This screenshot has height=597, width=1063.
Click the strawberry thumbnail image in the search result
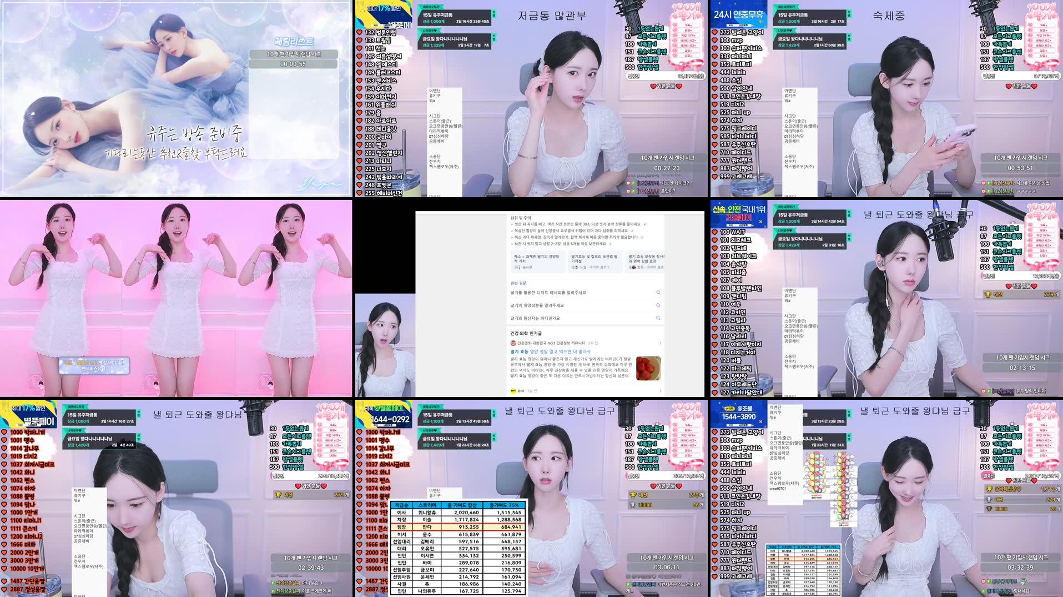[x=647, y=369]
